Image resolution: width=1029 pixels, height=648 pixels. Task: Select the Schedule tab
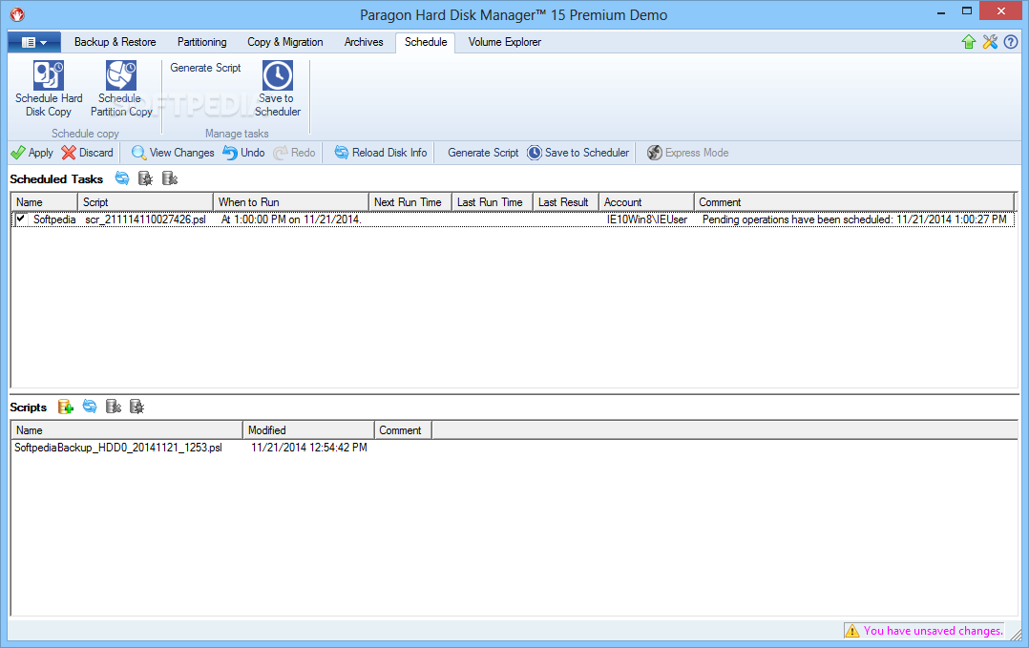(426, 42)
